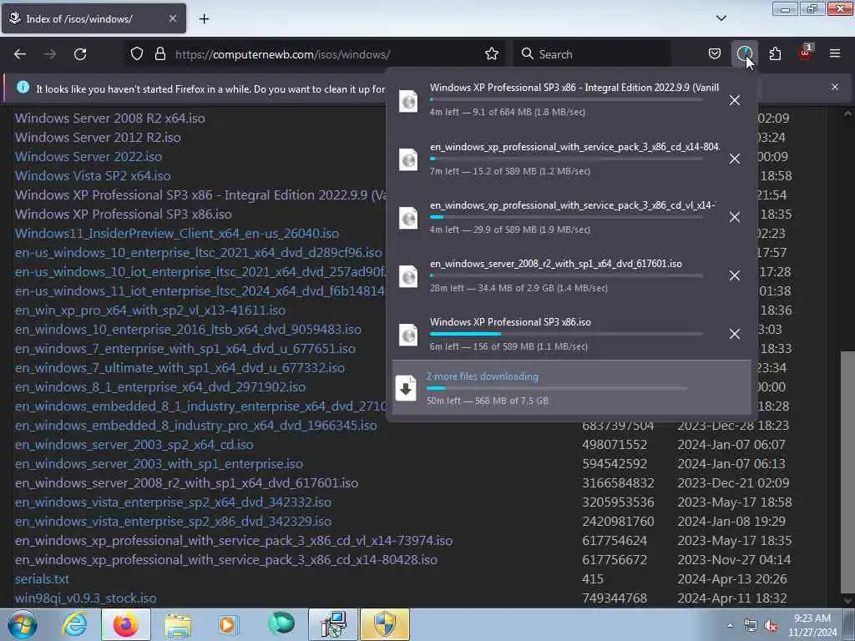The height and width of the screenshot is (641, 855).
Task: Open a new browser tab
Action: 204,19
